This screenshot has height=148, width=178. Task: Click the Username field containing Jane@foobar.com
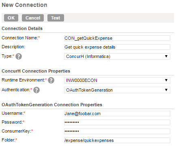(x=117, y=114)
